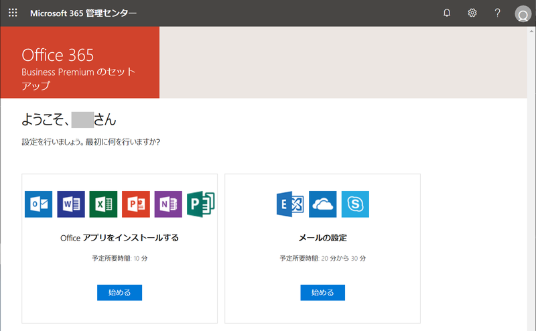Open the user account avatar
This screenshot has width=536, height=331.
(x=523, y=14)
